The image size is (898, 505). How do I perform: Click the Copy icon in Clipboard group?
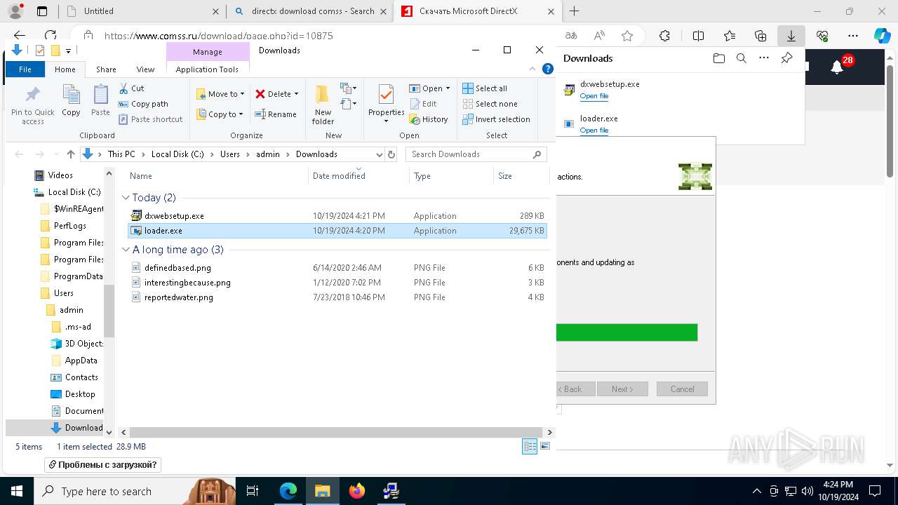[71, 95]
